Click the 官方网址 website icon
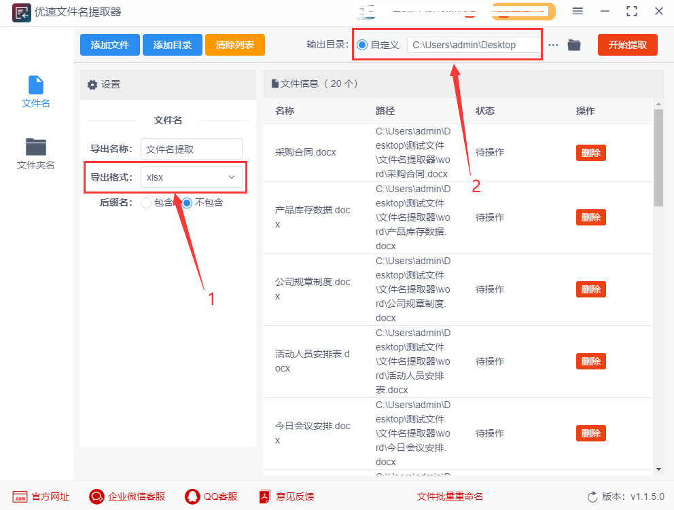Screen dimensions: 674x510 (x=20, y=496)
